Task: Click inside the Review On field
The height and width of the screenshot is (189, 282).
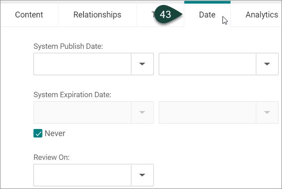Action: pos(82,175)
